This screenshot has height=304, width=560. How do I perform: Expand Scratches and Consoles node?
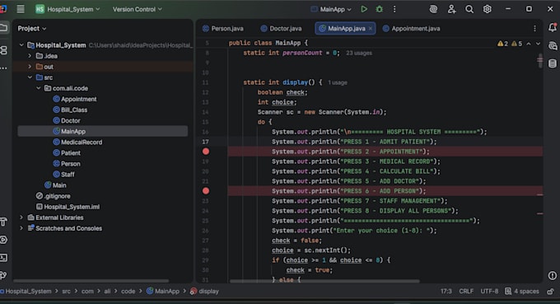tap(21, 228)
